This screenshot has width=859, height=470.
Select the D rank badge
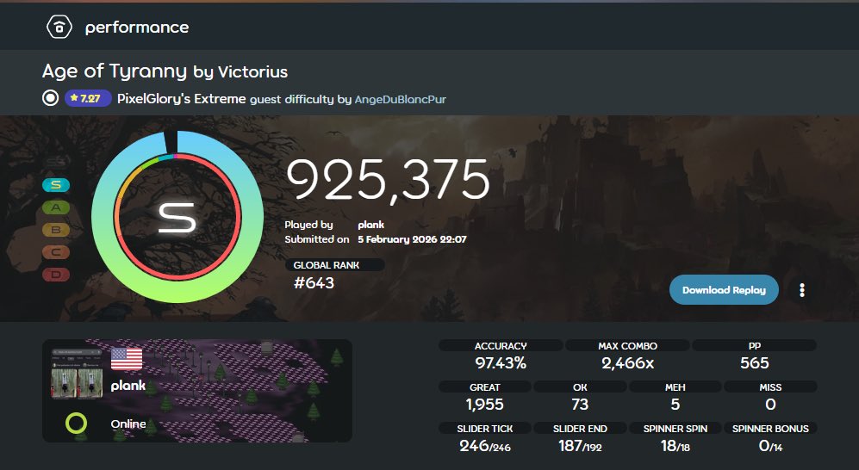point(56,275)
